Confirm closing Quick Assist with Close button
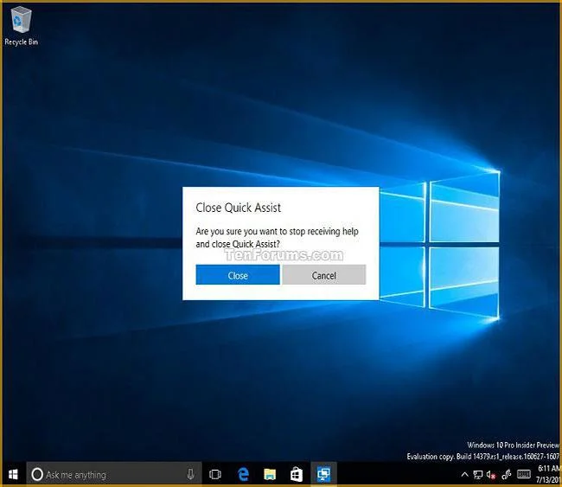The height and width of the screenshot is (487, 562). (x=238, y=275)
